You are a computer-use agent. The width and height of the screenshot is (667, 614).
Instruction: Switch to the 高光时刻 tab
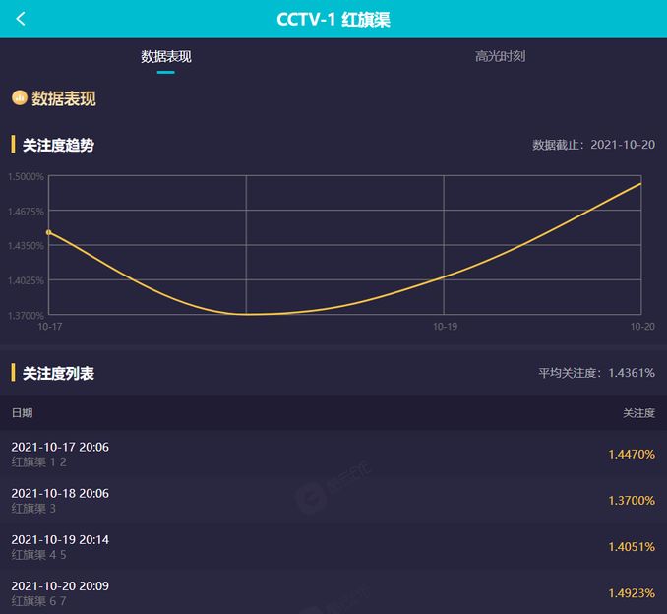[x=500, y=57]
